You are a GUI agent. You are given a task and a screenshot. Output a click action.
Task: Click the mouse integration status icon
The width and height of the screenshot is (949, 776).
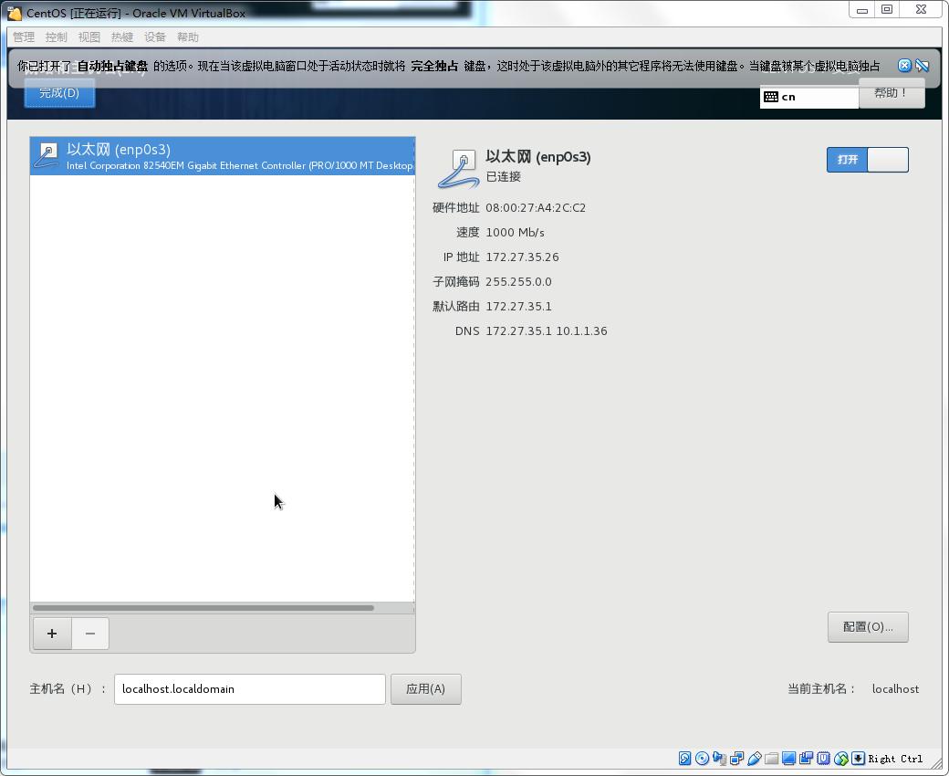[x=841, y=759]
